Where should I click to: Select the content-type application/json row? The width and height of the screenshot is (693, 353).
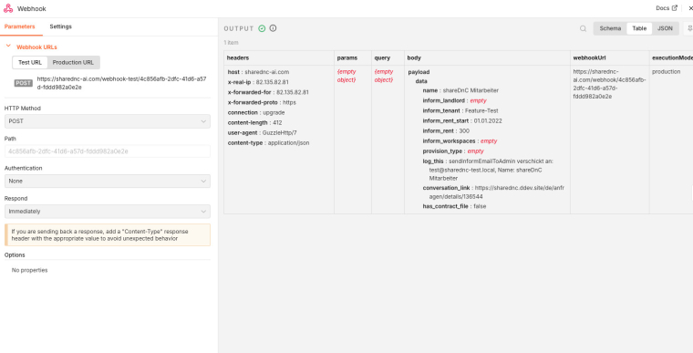tap(268, 143)
